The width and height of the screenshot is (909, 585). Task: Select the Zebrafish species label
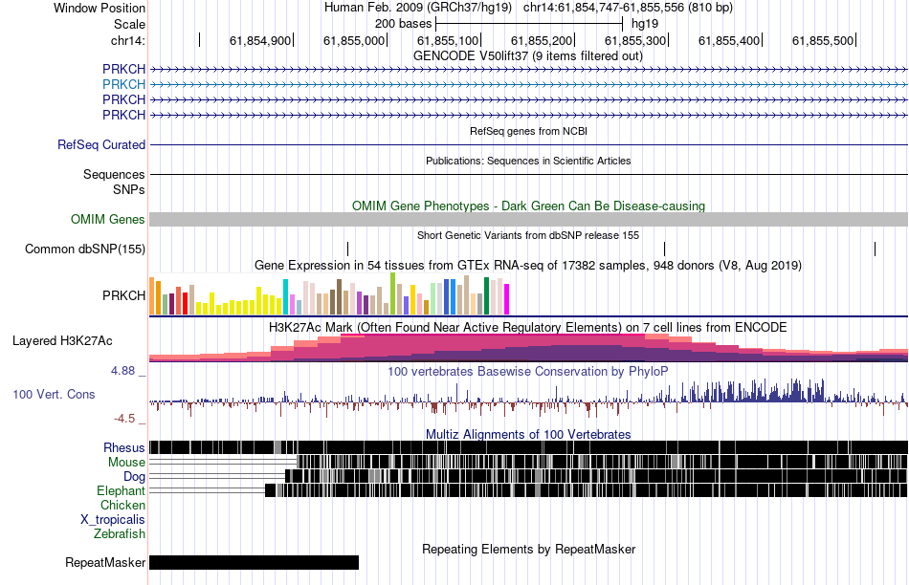(x=120, y=533)
